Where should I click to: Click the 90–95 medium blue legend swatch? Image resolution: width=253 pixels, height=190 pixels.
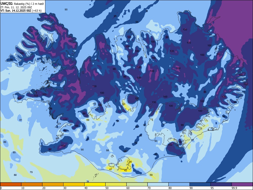tap(200, 184)
